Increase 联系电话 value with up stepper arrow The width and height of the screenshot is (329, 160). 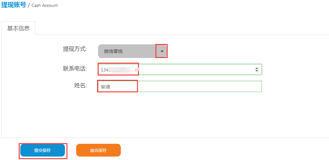[x=257, y=68]
